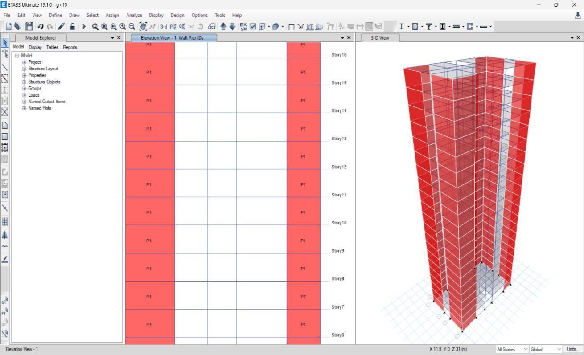This screenshot has height=355, width=584.
Task: Click the New Model icon
Action: pyautogui.click(x=8, y=27)
